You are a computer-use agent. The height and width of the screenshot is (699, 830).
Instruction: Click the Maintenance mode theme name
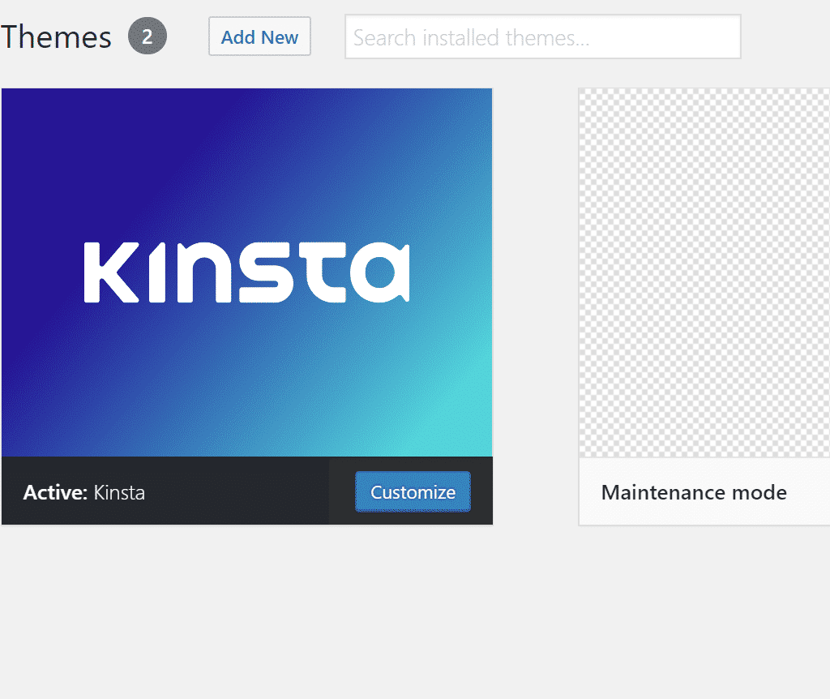click(x=694, y=492)
